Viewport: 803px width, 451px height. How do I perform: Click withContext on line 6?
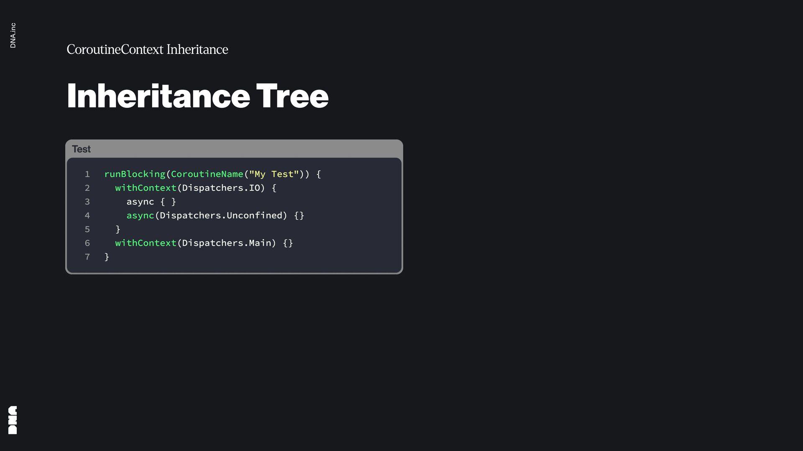pos(146,243)
